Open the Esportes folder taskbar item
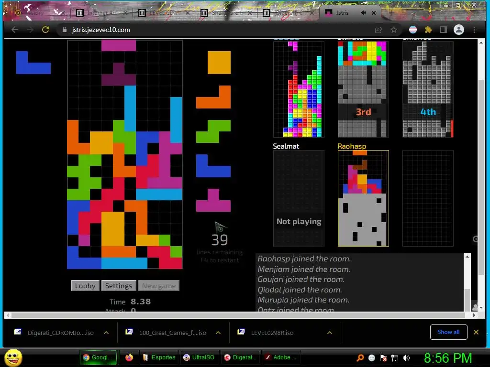Viewport: 490px width, 367px height. click(x=159, y=357)
